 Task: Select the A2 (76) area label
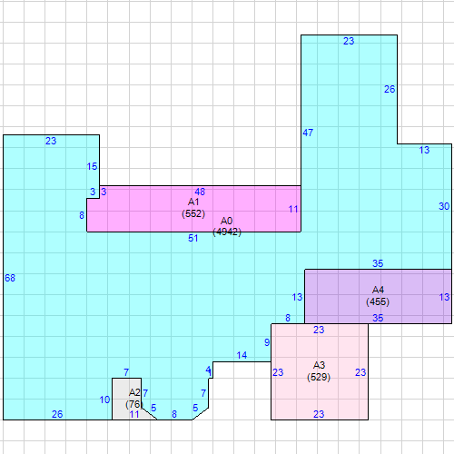(133, 399)
